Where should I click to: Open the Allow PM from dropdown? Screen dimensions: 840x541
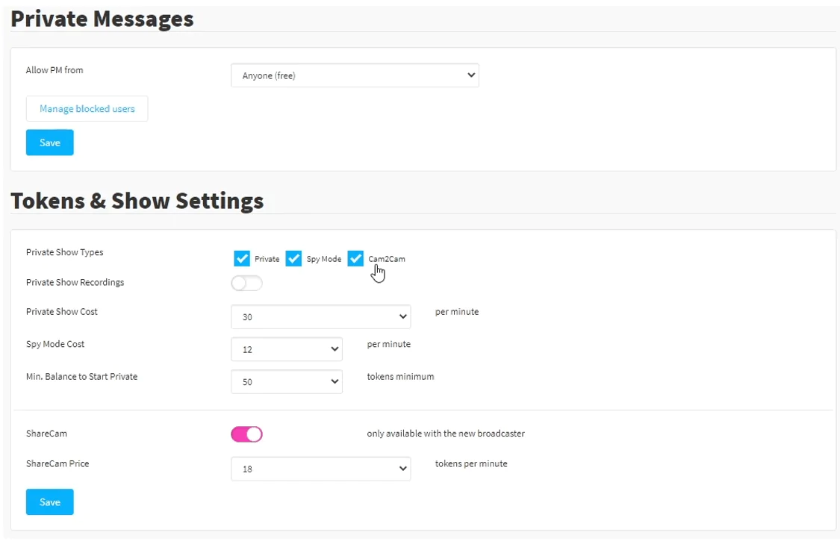[355, 75]
